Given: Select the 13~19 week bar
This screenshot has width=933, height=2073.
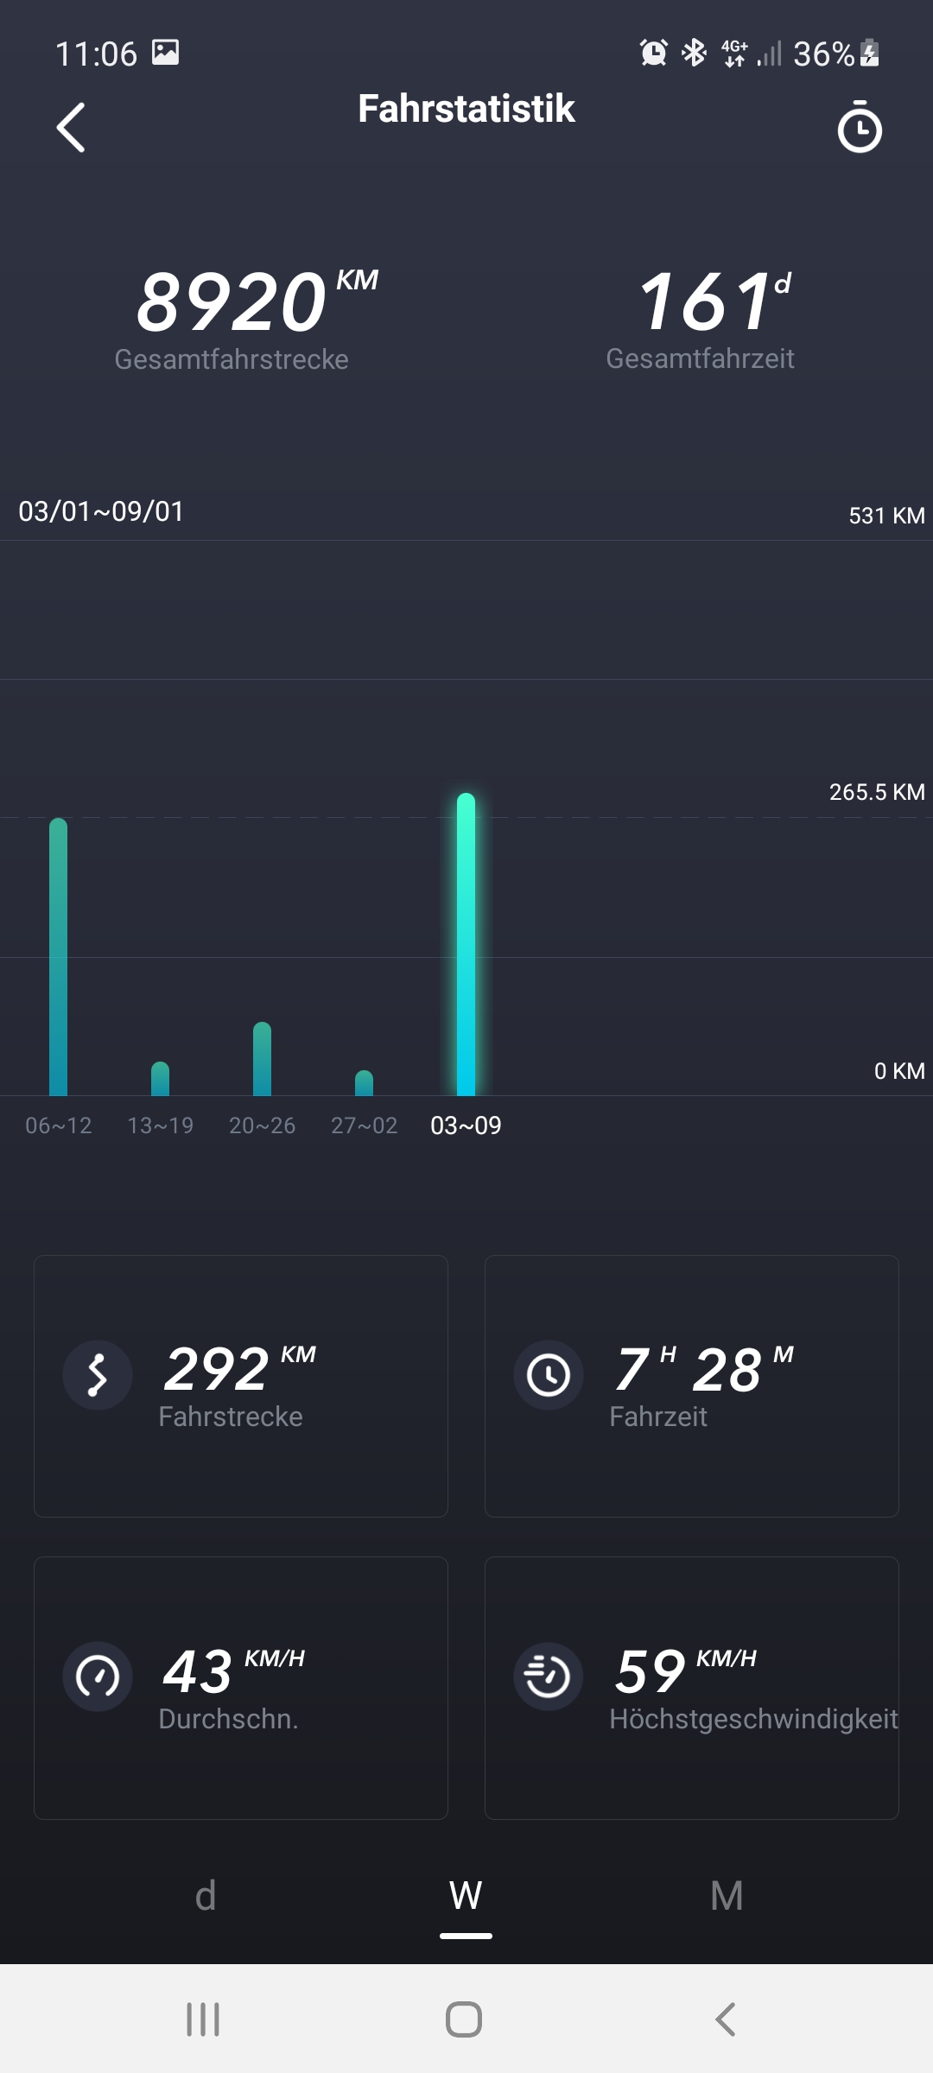Looking at the screenshot, I should click(161, 1079).
